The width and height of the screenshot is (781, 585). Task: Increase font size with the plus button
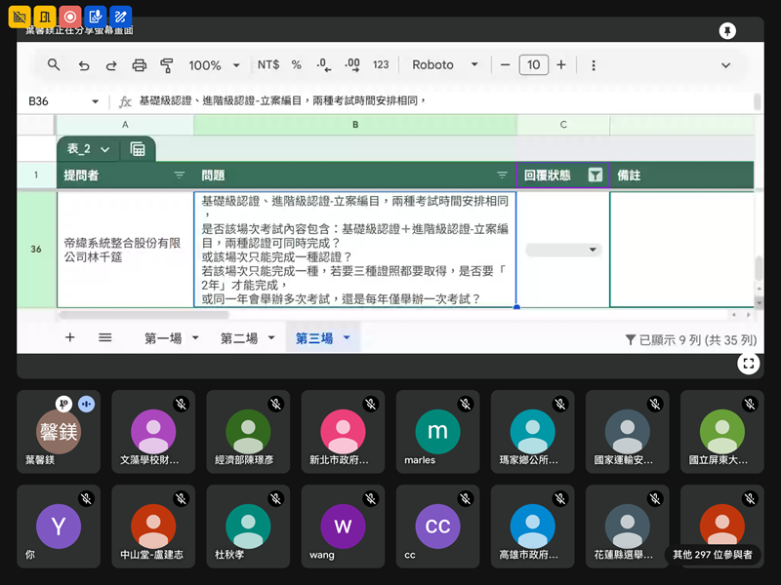click(561, 65)
